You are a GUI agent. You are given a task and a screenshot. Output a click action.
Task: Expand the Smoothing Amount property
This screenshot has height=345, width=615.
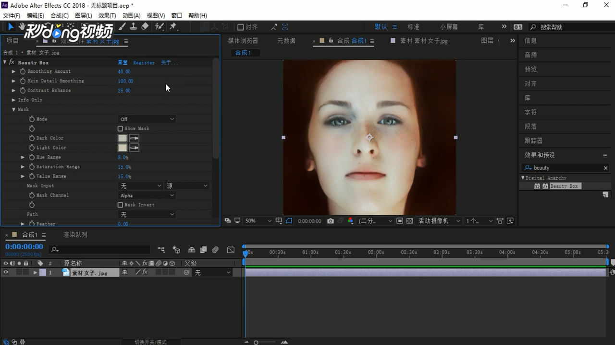click(14, 71)
